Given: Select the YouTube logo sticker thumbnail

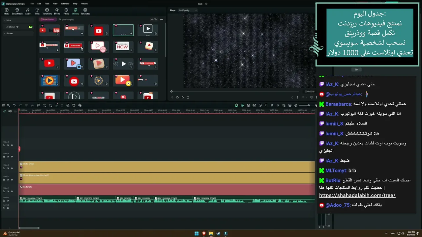Looking at the screenshot, I should click(x=49, y=30).
